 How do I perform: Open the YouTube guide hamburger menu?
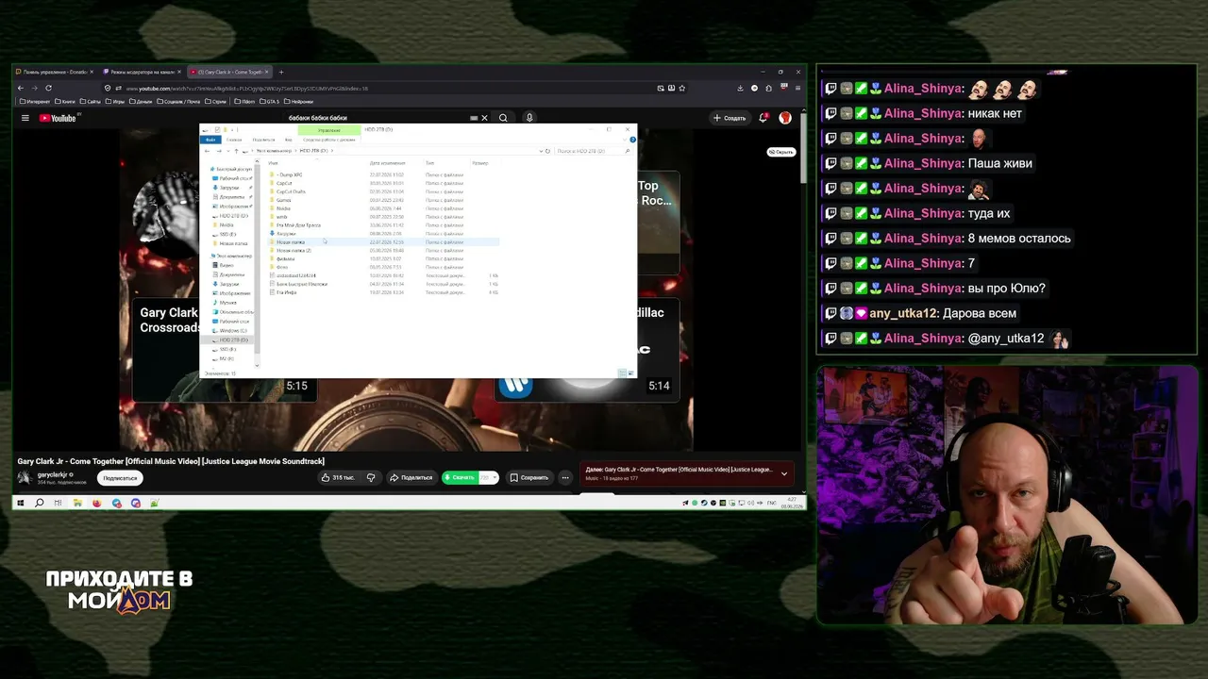[x=25, y=118]
